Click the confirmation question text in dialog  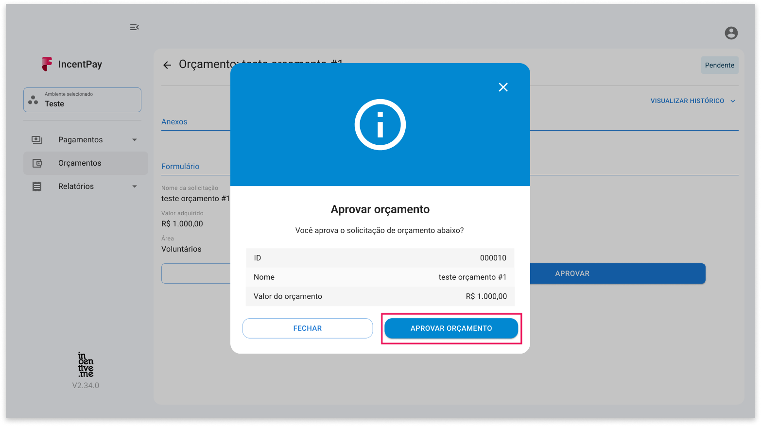[380, 230]
